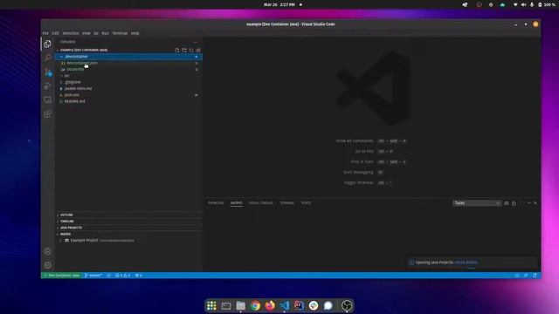Screen dimensions: 559x314
Task: Open Explorer views and more actions menu
Action: (196, 42)
